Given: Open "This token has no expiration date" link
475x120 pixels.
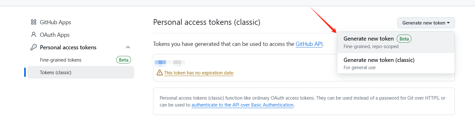Looking at the screenshot, I should [x=199, y=73].
